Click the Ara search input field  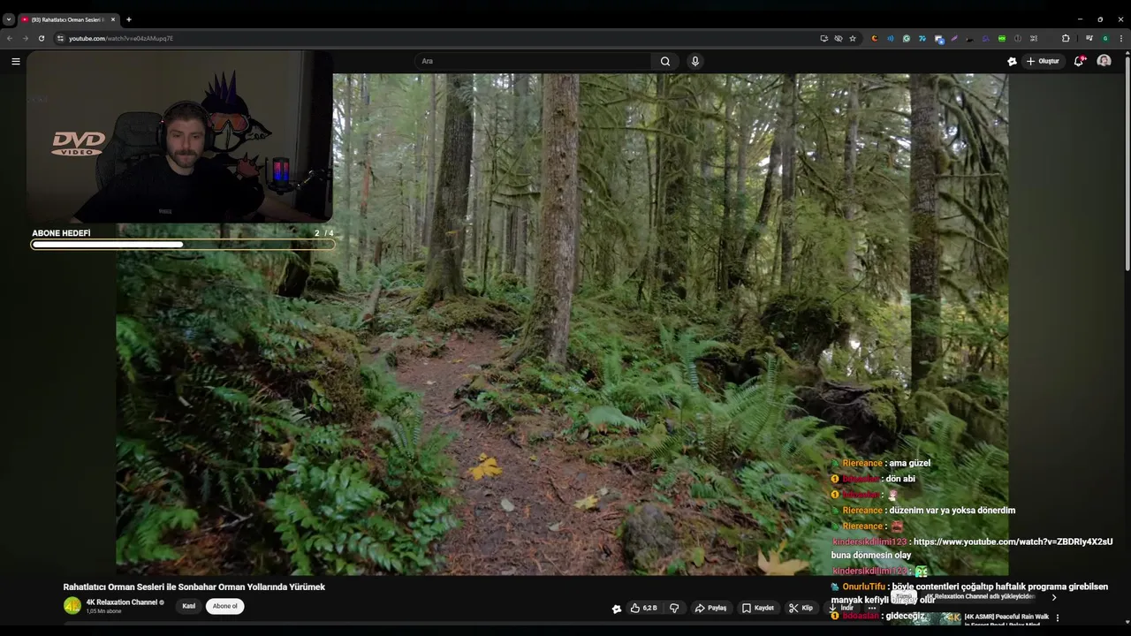click(x=534, y=61)
